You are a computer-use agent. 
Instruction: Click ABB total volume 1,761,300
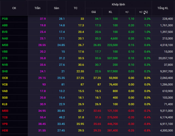[x=166, y=25]
